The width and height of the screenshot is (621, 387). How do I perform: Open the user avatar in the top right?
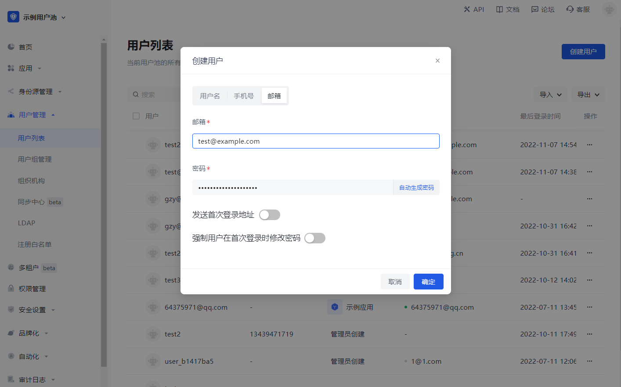click(609, 9)
